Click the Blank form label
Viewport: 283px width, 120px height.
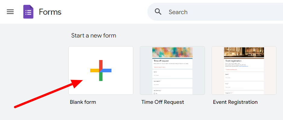(83, 102)
